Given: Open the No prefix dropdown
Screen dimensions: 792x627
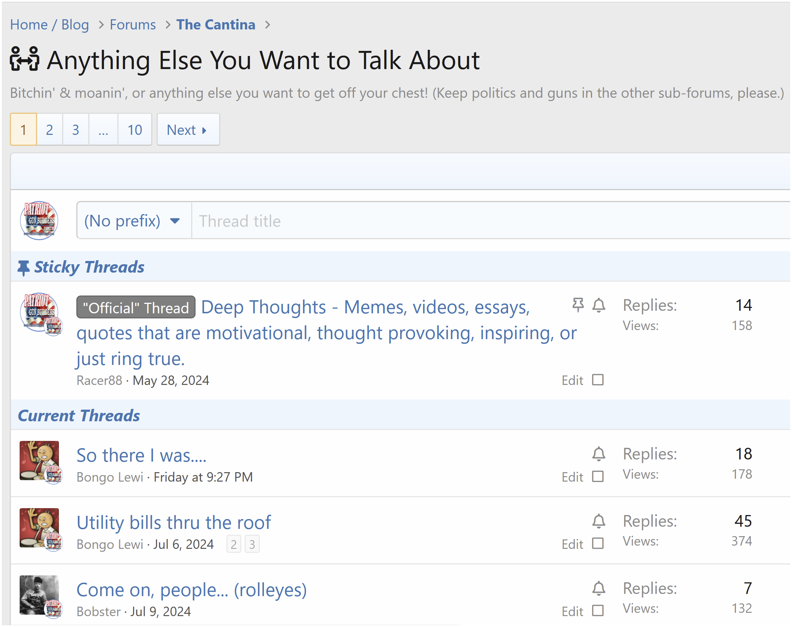Looking at the screenshot, I should point(134,221).
